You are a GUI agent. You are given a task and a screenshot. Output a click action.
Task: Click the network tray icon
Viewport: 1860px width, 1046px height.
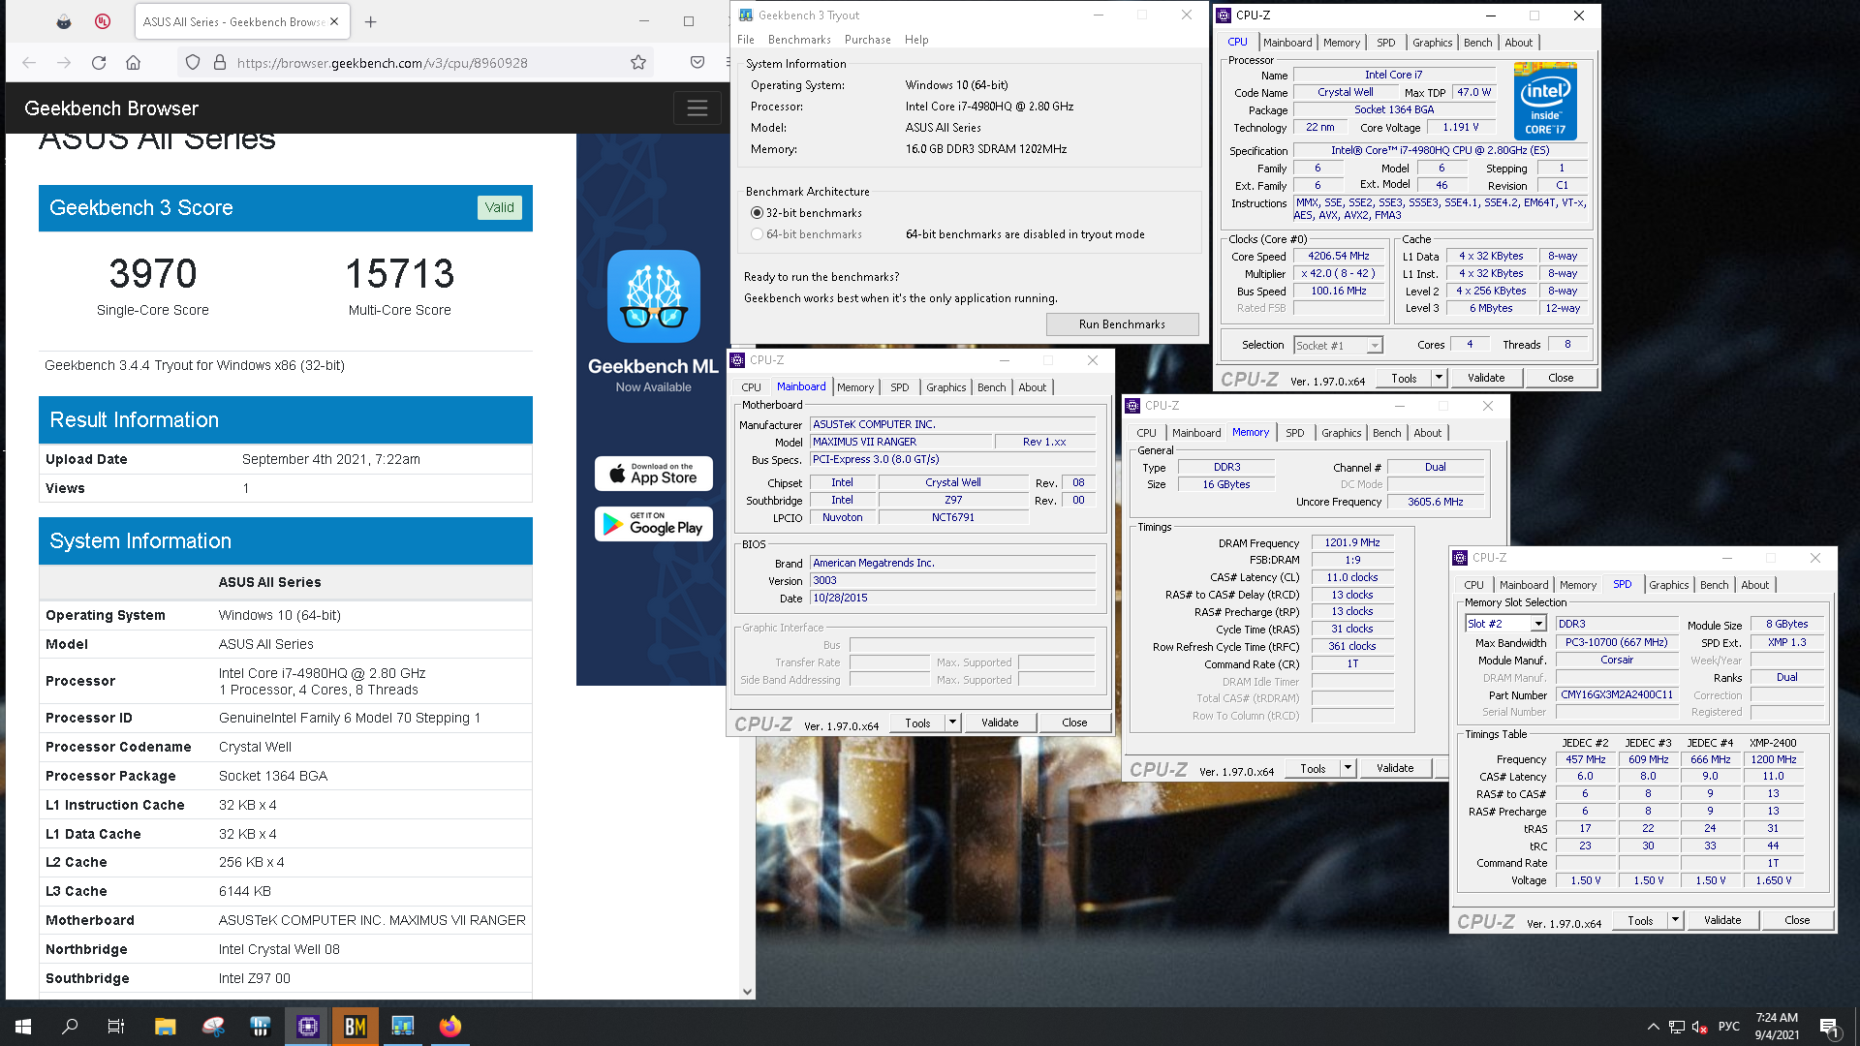[x=1677, y=1027]
